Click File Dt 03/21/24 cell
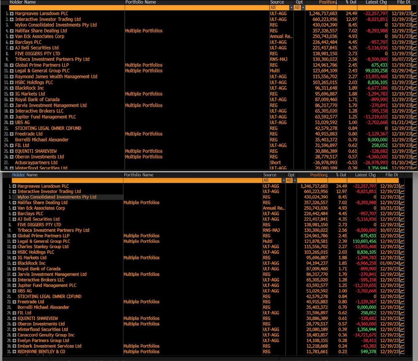 tap(401, 88)
